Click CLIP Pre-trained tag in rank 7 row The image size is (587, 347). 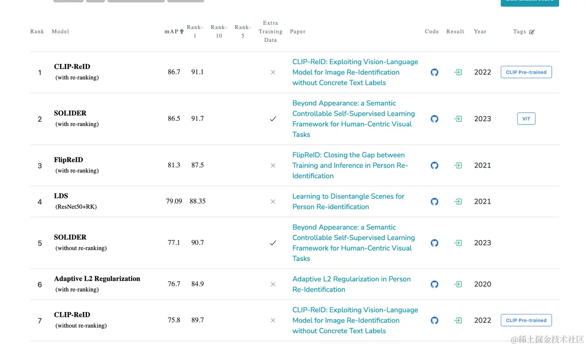(x=526, y=320)
